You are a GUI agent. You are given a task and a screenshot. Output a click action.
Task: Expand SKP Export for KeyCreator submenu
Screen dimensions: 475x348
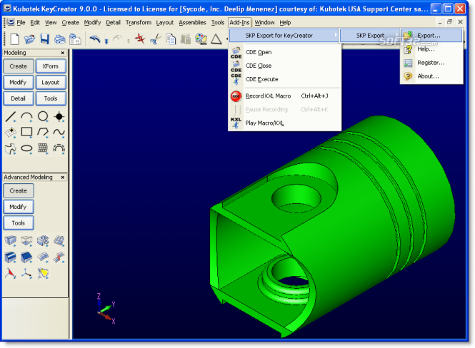point(284,36)
